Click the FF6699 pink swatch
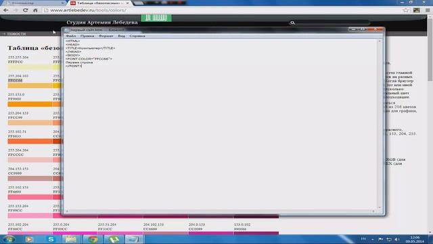The width and height of the screenshot is (433, 244). pos(30,197)
